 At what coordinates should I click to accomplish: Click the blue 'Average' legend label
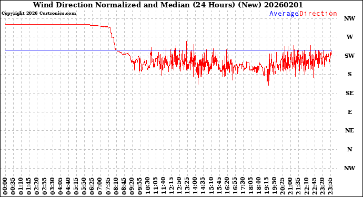pos(284,14)
